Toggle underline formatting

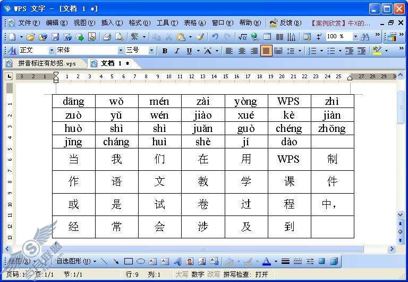coord(190,51)
